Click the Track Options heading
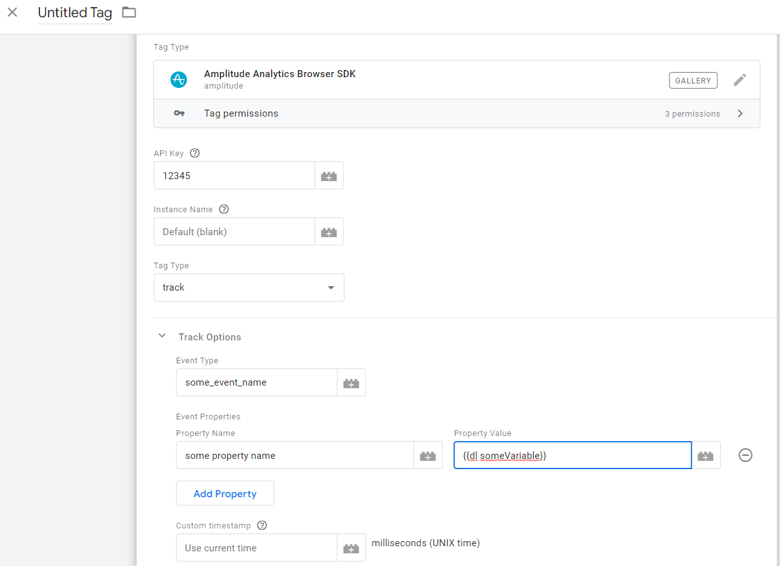 coord(210,337)
